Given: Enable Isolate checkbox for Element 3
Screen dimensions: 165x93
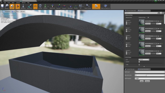Looking at the screenshot, I should pos(127,47).
